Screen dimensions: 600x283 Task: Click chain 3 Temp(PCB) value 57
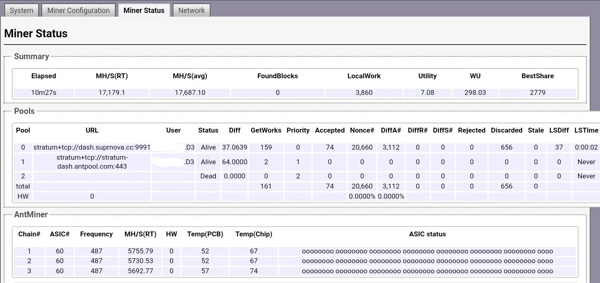click(x=205, y=271)
